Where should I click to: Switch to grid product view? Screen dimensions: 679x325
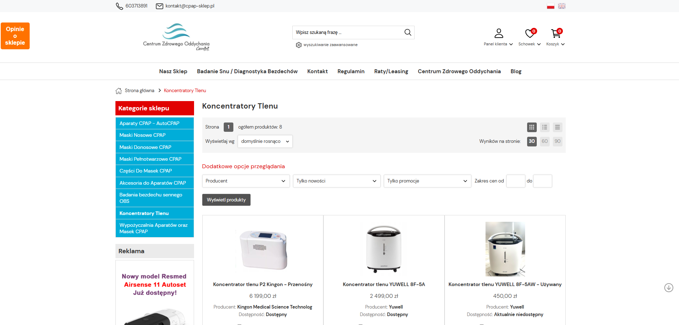pyautogui.click(x=532, y=127)
